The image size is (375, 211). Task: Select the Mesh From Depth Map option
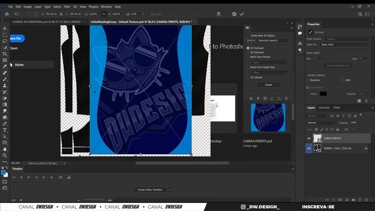[x=248, y=67]
